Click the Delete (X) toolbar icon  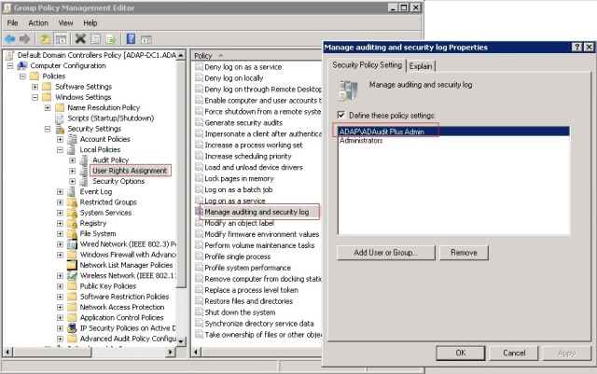pos(81,38)
